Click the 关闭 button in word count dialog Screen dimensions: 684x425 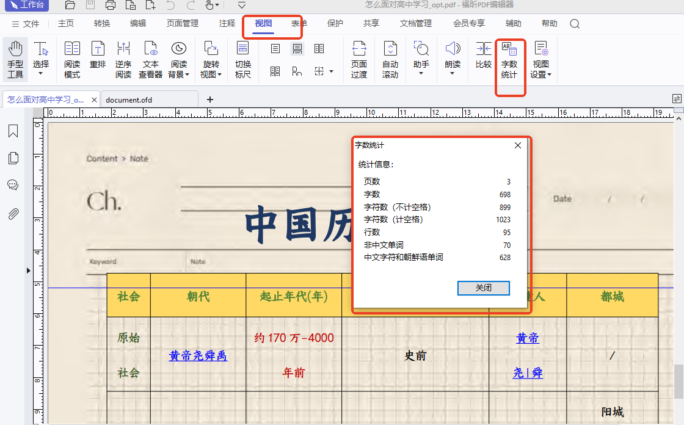tap(483, 288)
